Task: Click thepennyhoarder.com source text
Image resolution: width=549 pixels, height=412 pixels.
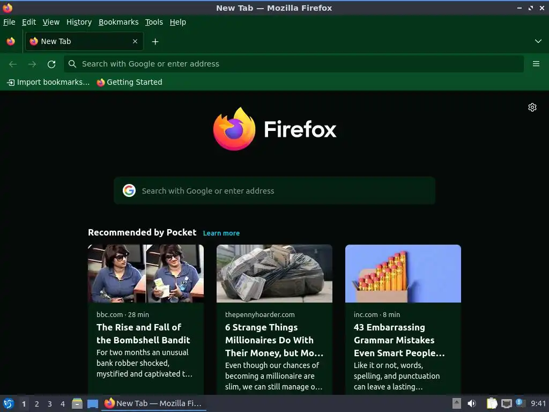Action: point(260,314)
